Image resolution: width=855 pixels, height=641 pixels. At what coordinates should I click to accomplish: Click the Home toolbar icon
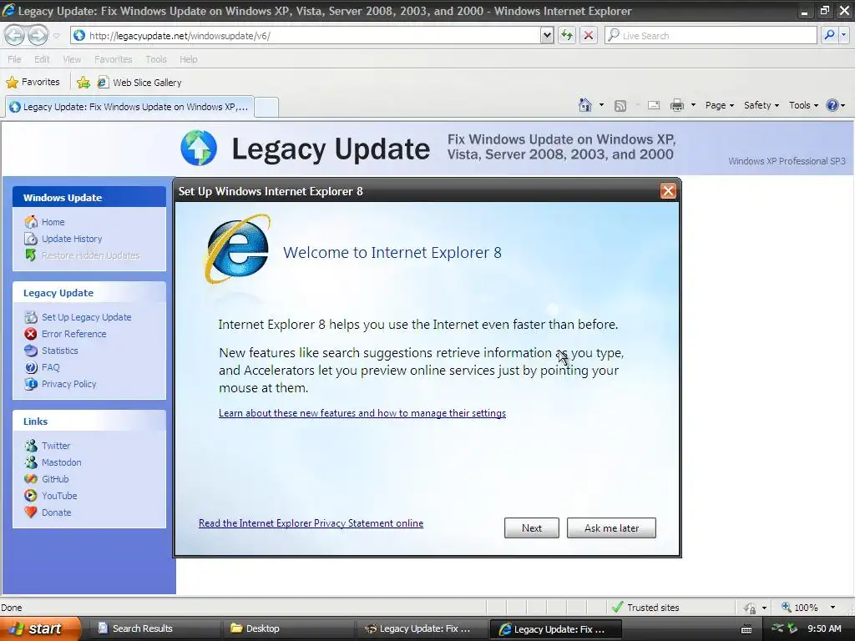click(x=585, y=105)
